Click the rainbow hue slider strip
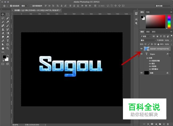Viewport: 173px width, 126px height. [x=169, y=22]
